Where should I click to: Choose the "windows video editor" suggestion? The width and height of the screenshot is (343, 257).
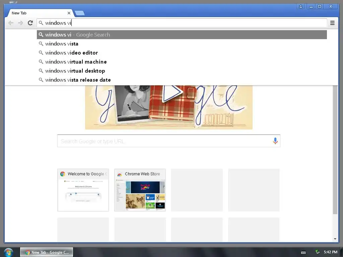(x=182, y=53)
